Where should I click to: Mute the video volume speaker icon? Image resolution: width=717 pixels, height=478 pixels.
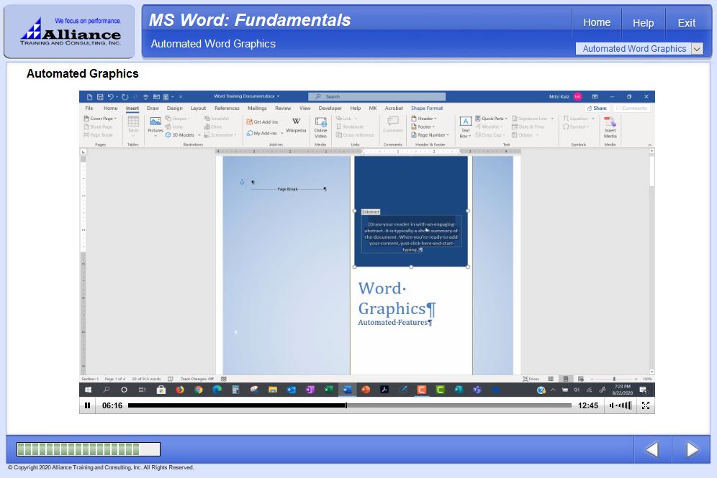613,405
